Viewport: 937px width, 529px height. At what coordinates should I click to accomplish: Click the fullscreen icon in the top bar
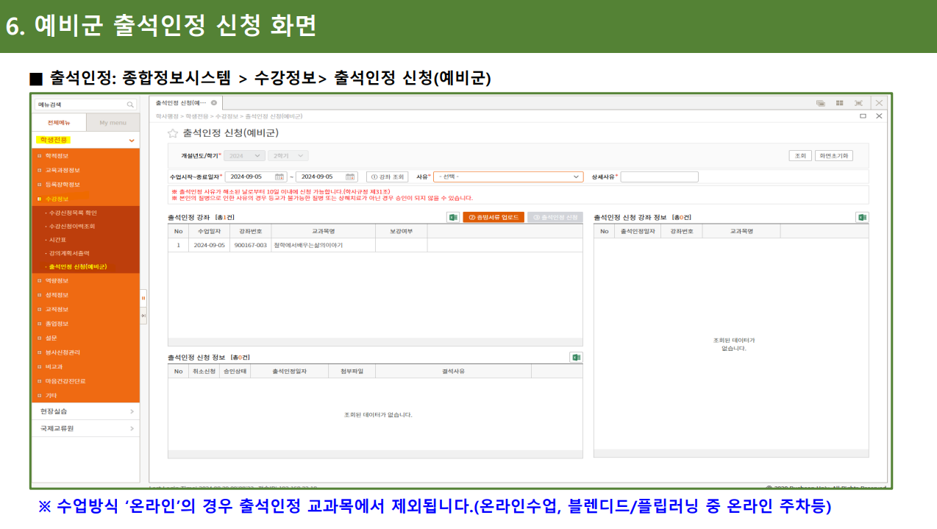[x=858, y=103]
